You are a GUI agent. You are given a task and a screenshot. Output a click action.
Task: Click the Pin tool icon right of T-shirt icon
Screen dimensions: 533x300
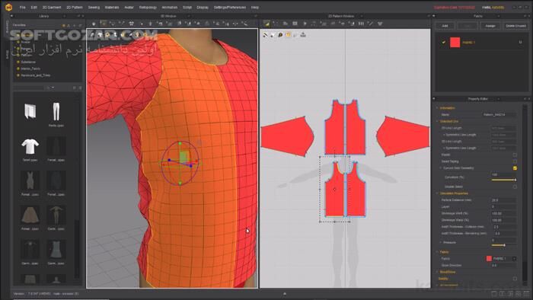[142, 24]
